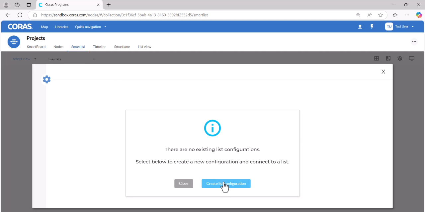This screenshot has width=425, height=212.
Task: Click the browser zoom magnifier icon
Action: pos(358,15)
